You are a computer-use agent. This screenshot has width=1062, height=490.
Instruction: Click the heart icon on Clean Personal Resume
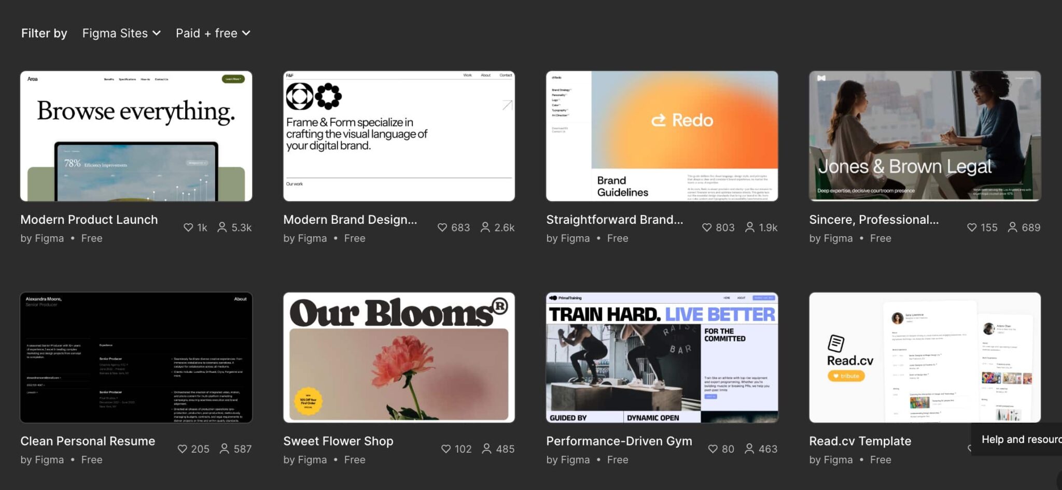click(183, 449)
